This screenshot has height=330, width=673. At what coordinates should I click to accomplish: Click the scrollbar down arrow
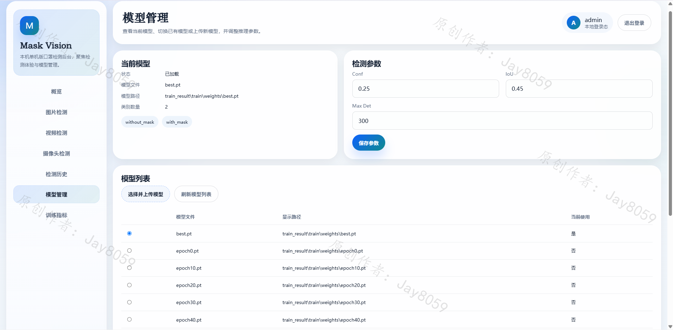point(670,326)
